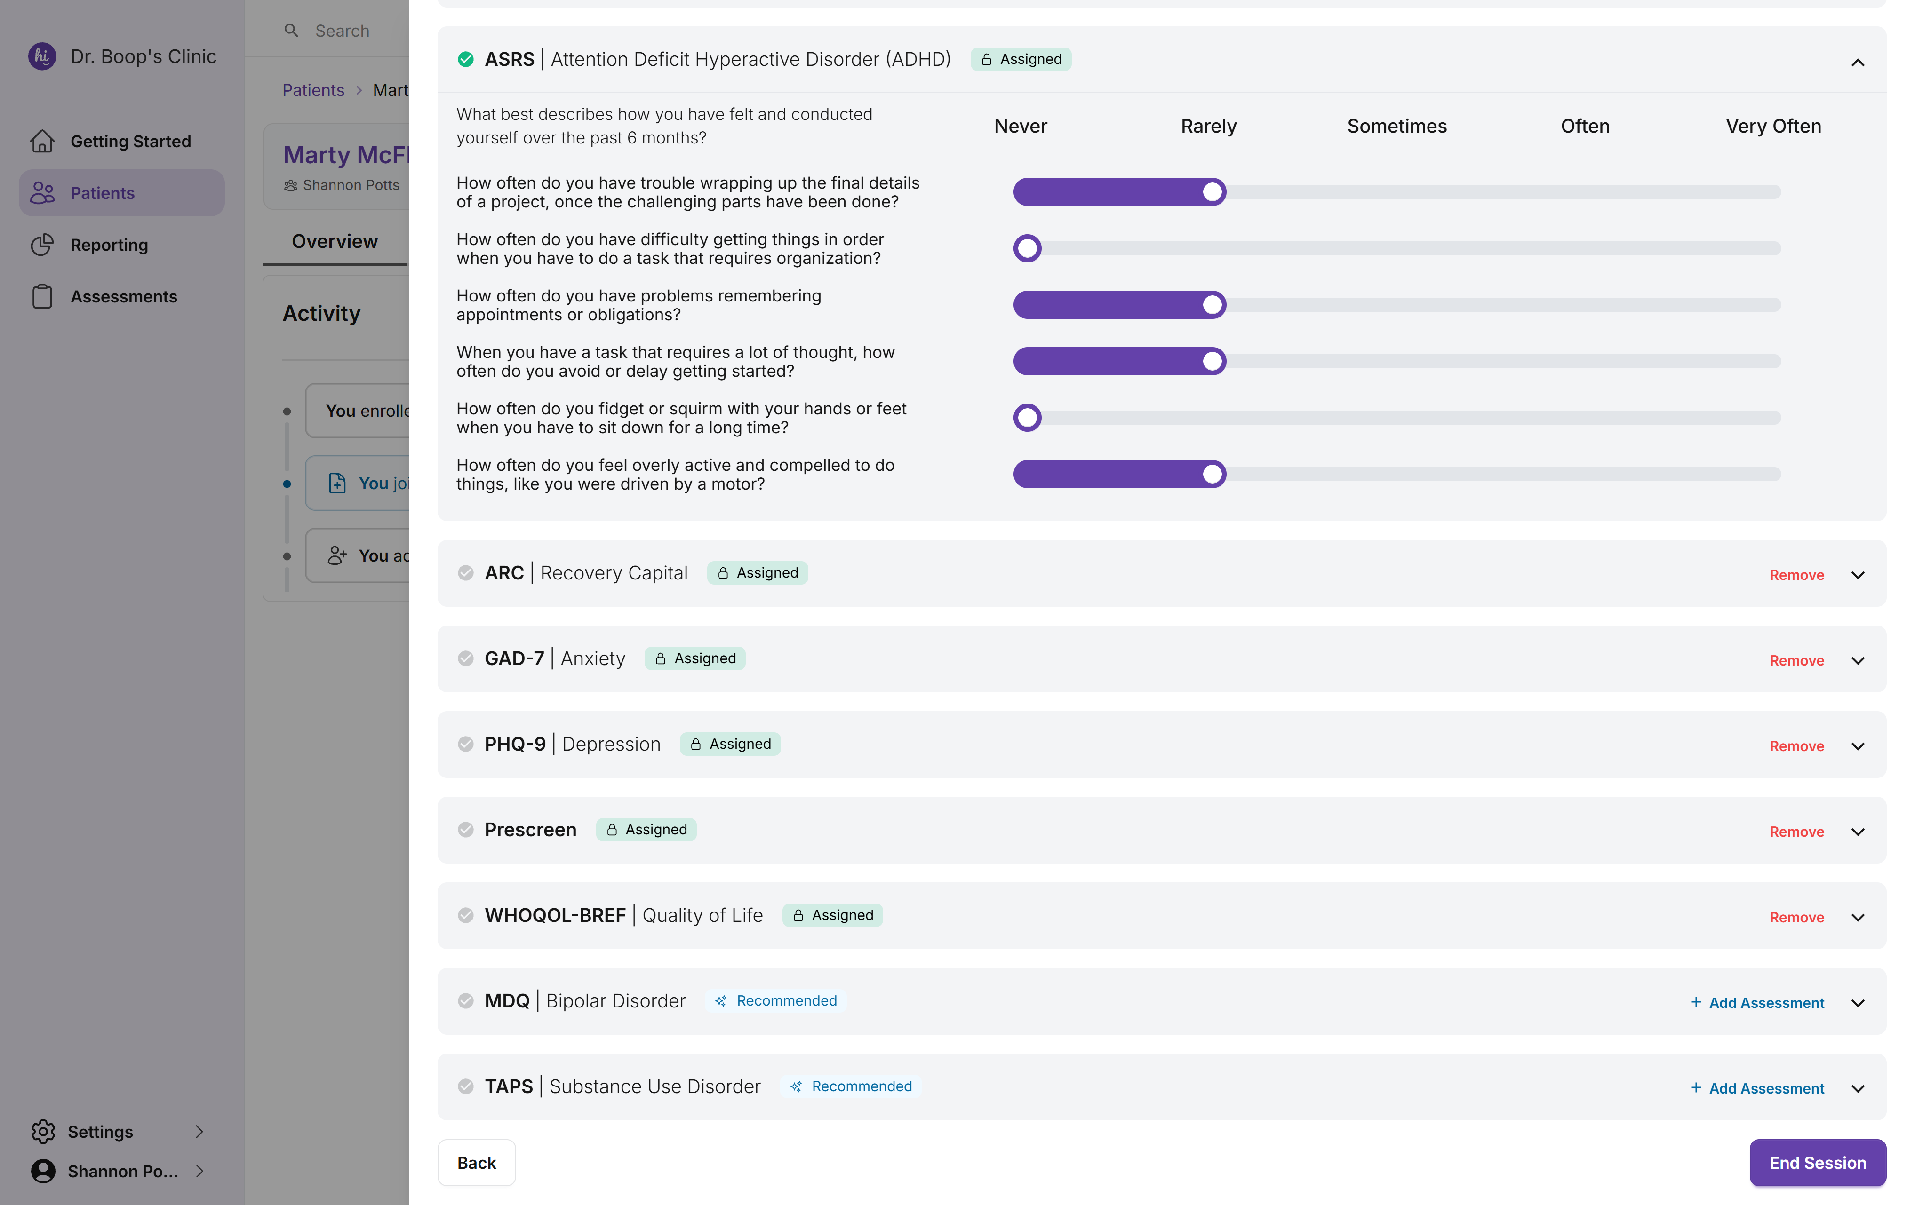The height and width of the screenshot is (1205, 1915).
Task: Toggle the ASRS green check circle
Action: tap(466, 60)
